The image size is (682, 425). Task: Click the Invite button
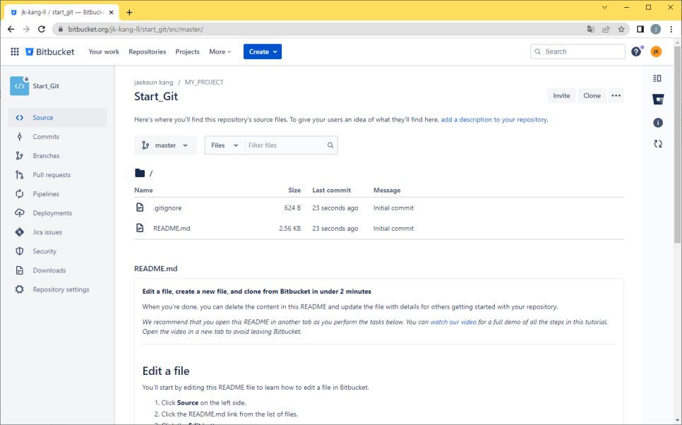click(561, 96)
